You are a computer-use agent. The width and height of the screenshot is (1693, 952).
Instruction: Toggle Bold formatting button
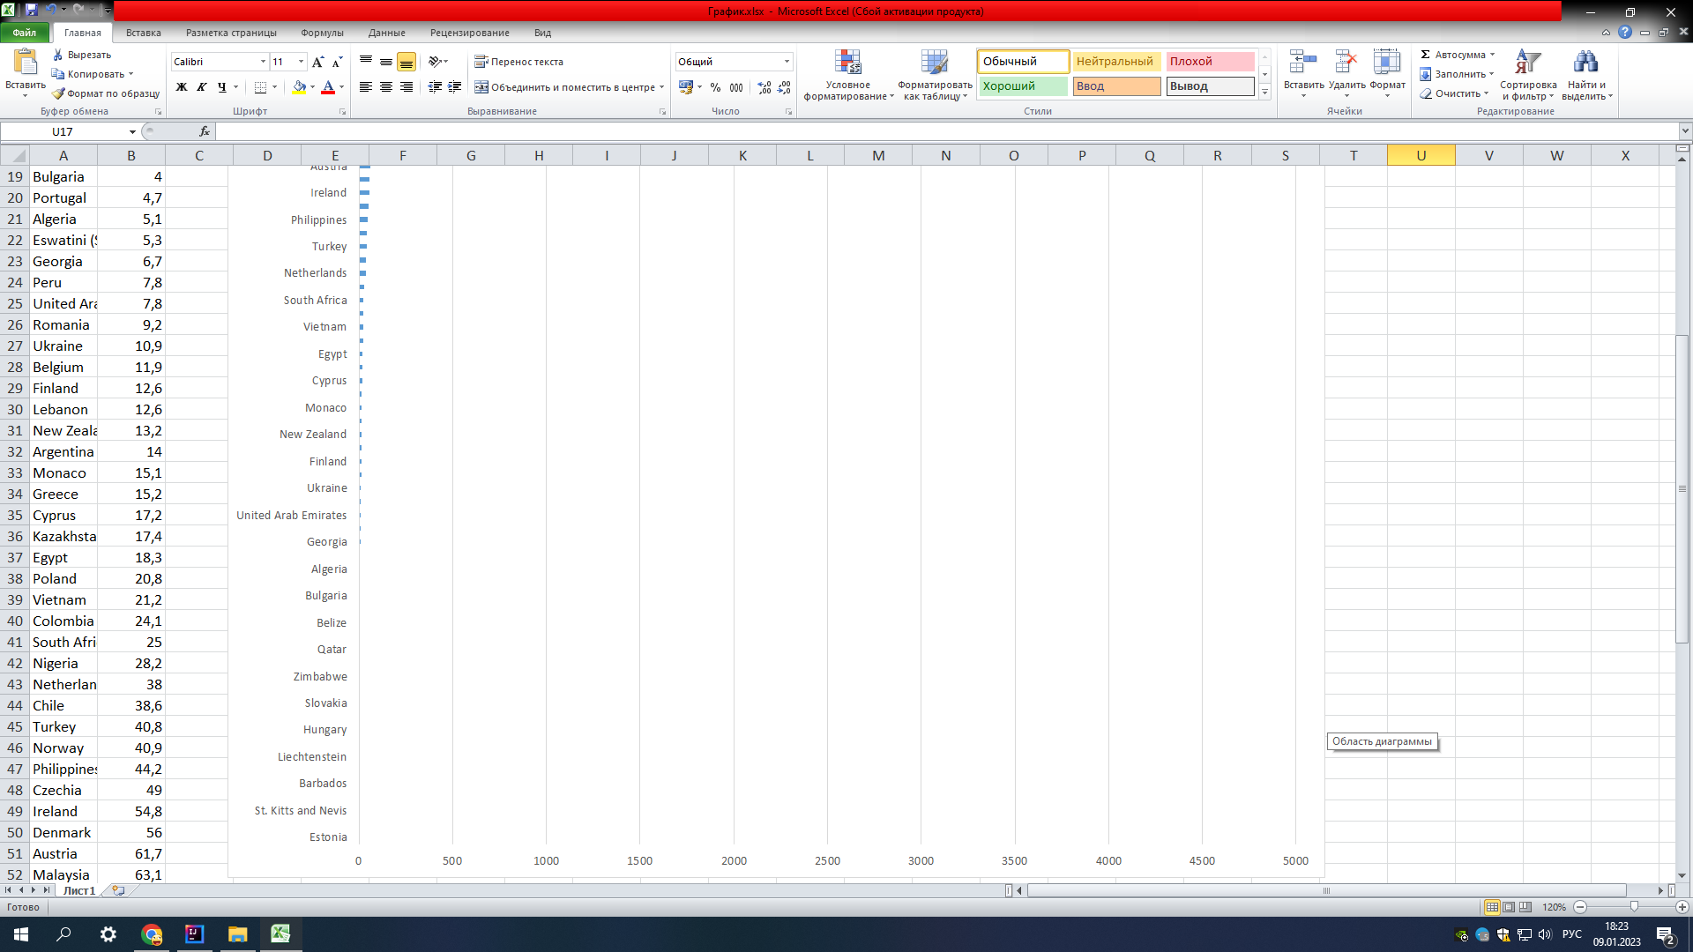[x=182, y=87]
